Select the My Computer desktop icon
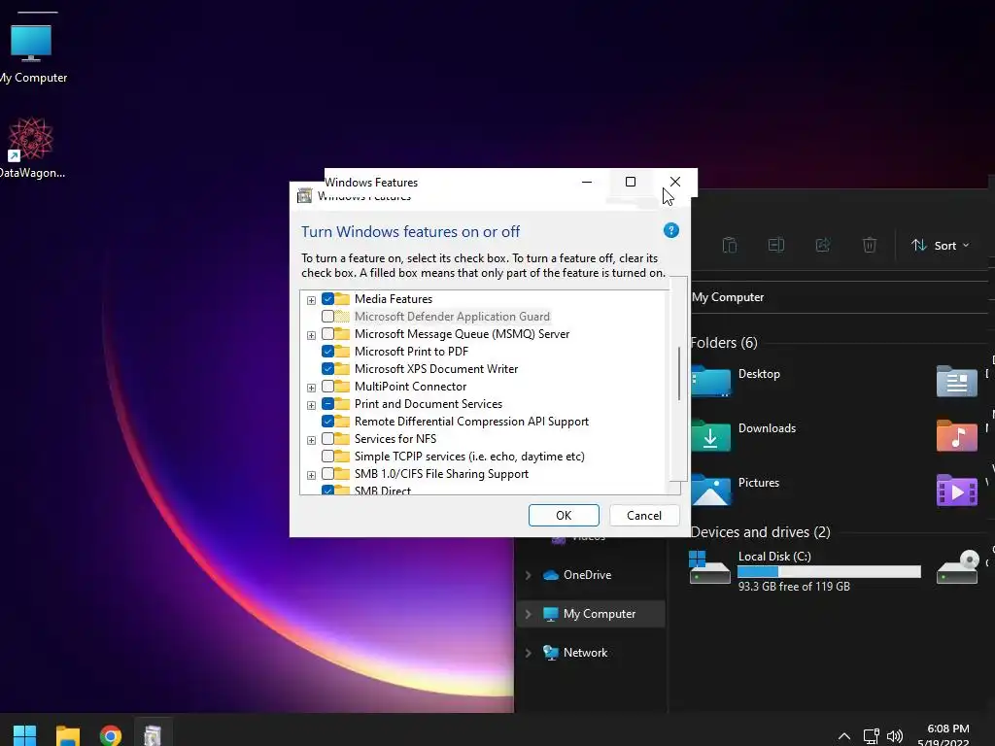Image resolution: width=995 pixels, height=746 pixels. coord(32,54)
